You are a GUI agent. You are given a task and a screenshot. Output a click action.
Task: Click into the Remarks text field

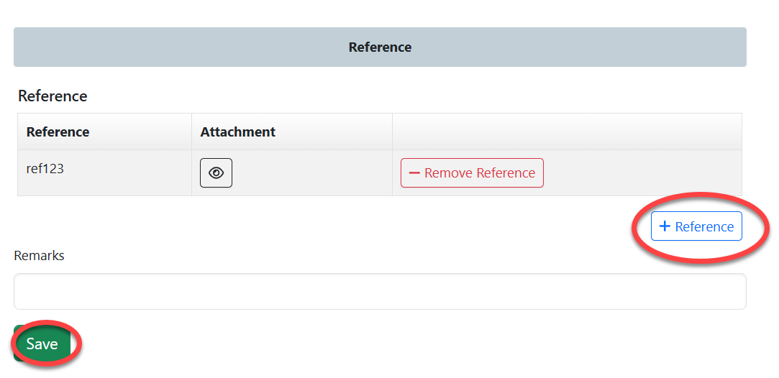pyautogui.click(x=380, y=291)
